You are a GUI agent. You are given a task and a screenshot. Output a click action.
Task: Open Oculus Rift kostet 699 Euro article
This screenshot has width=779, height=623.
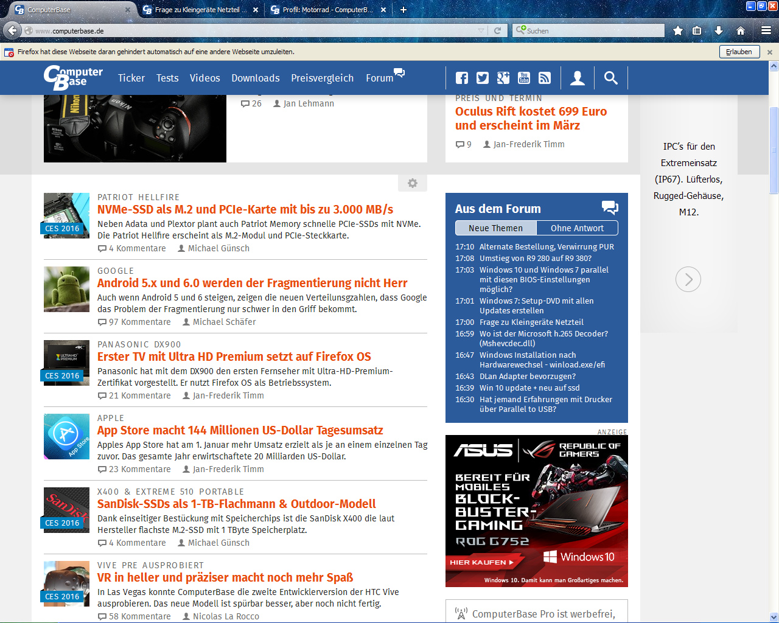point(531,118)
